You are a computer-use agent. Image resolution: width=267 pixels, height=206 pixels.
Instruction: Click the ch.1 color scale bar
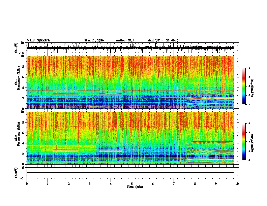244,86
